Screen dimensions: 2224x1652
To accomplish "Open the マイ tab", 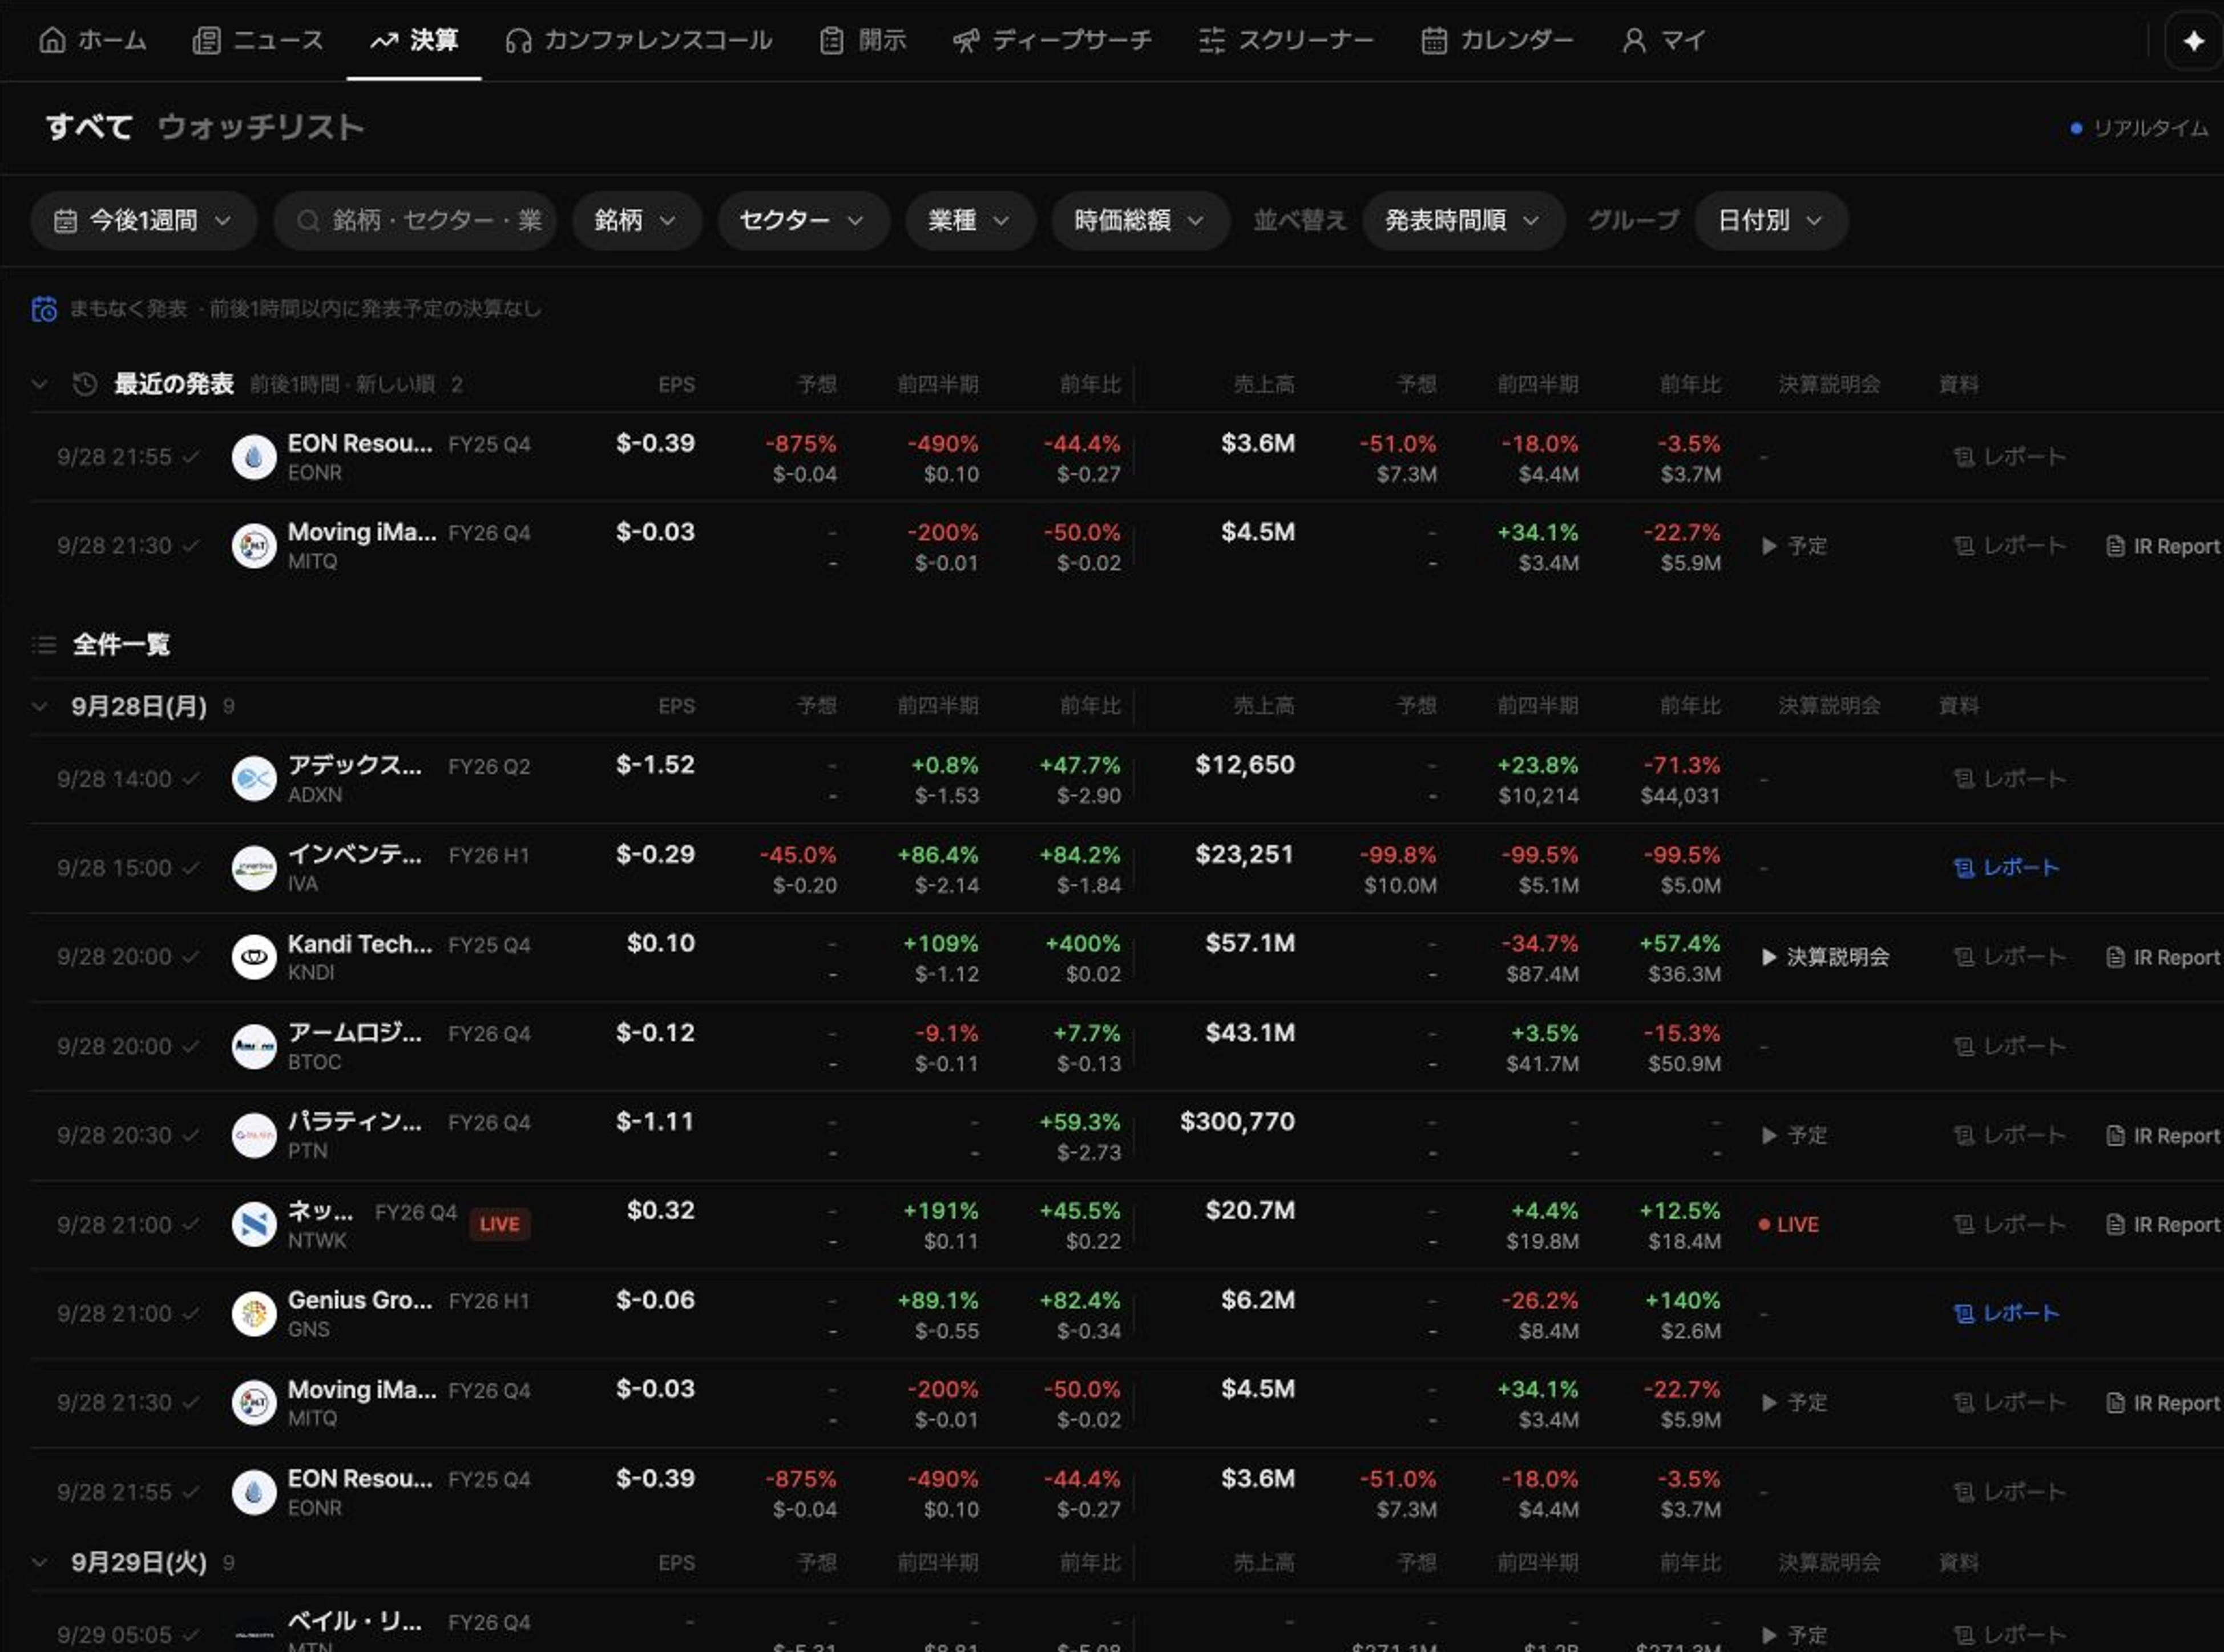I will point(1664,40).
